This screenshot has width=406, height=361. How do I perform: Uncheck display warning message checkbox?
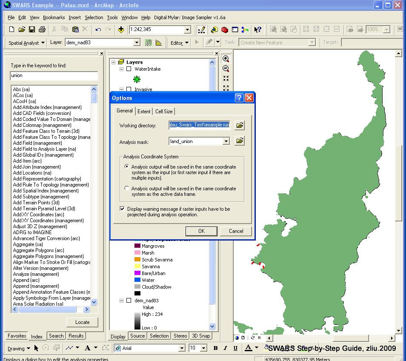(122, 209)
